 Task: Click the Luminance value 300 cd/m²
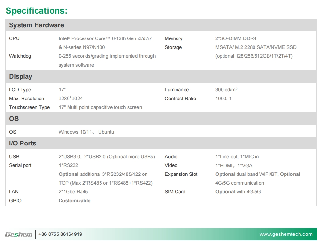click(226, 90)
